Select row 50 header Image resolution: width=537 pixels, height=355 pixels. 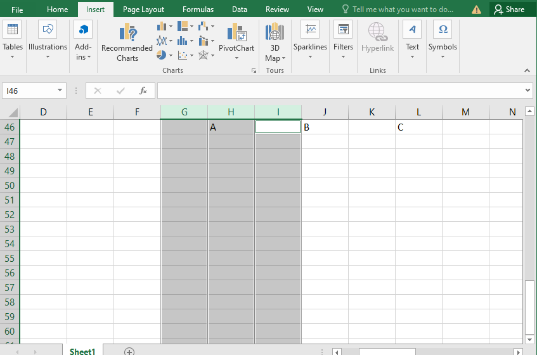10,186
